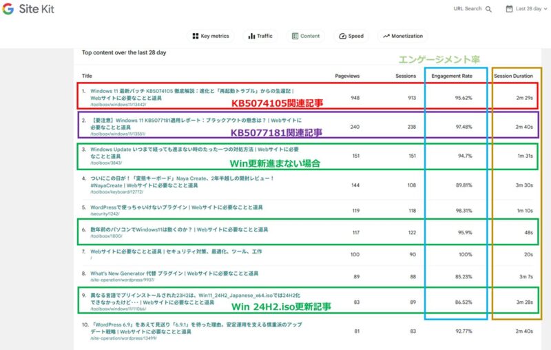Image resolution: width=551 pixels, height=350 pixels.
Task: Open the 23H2 to 24H2 iso article link
Action: [x=195, y=299]
